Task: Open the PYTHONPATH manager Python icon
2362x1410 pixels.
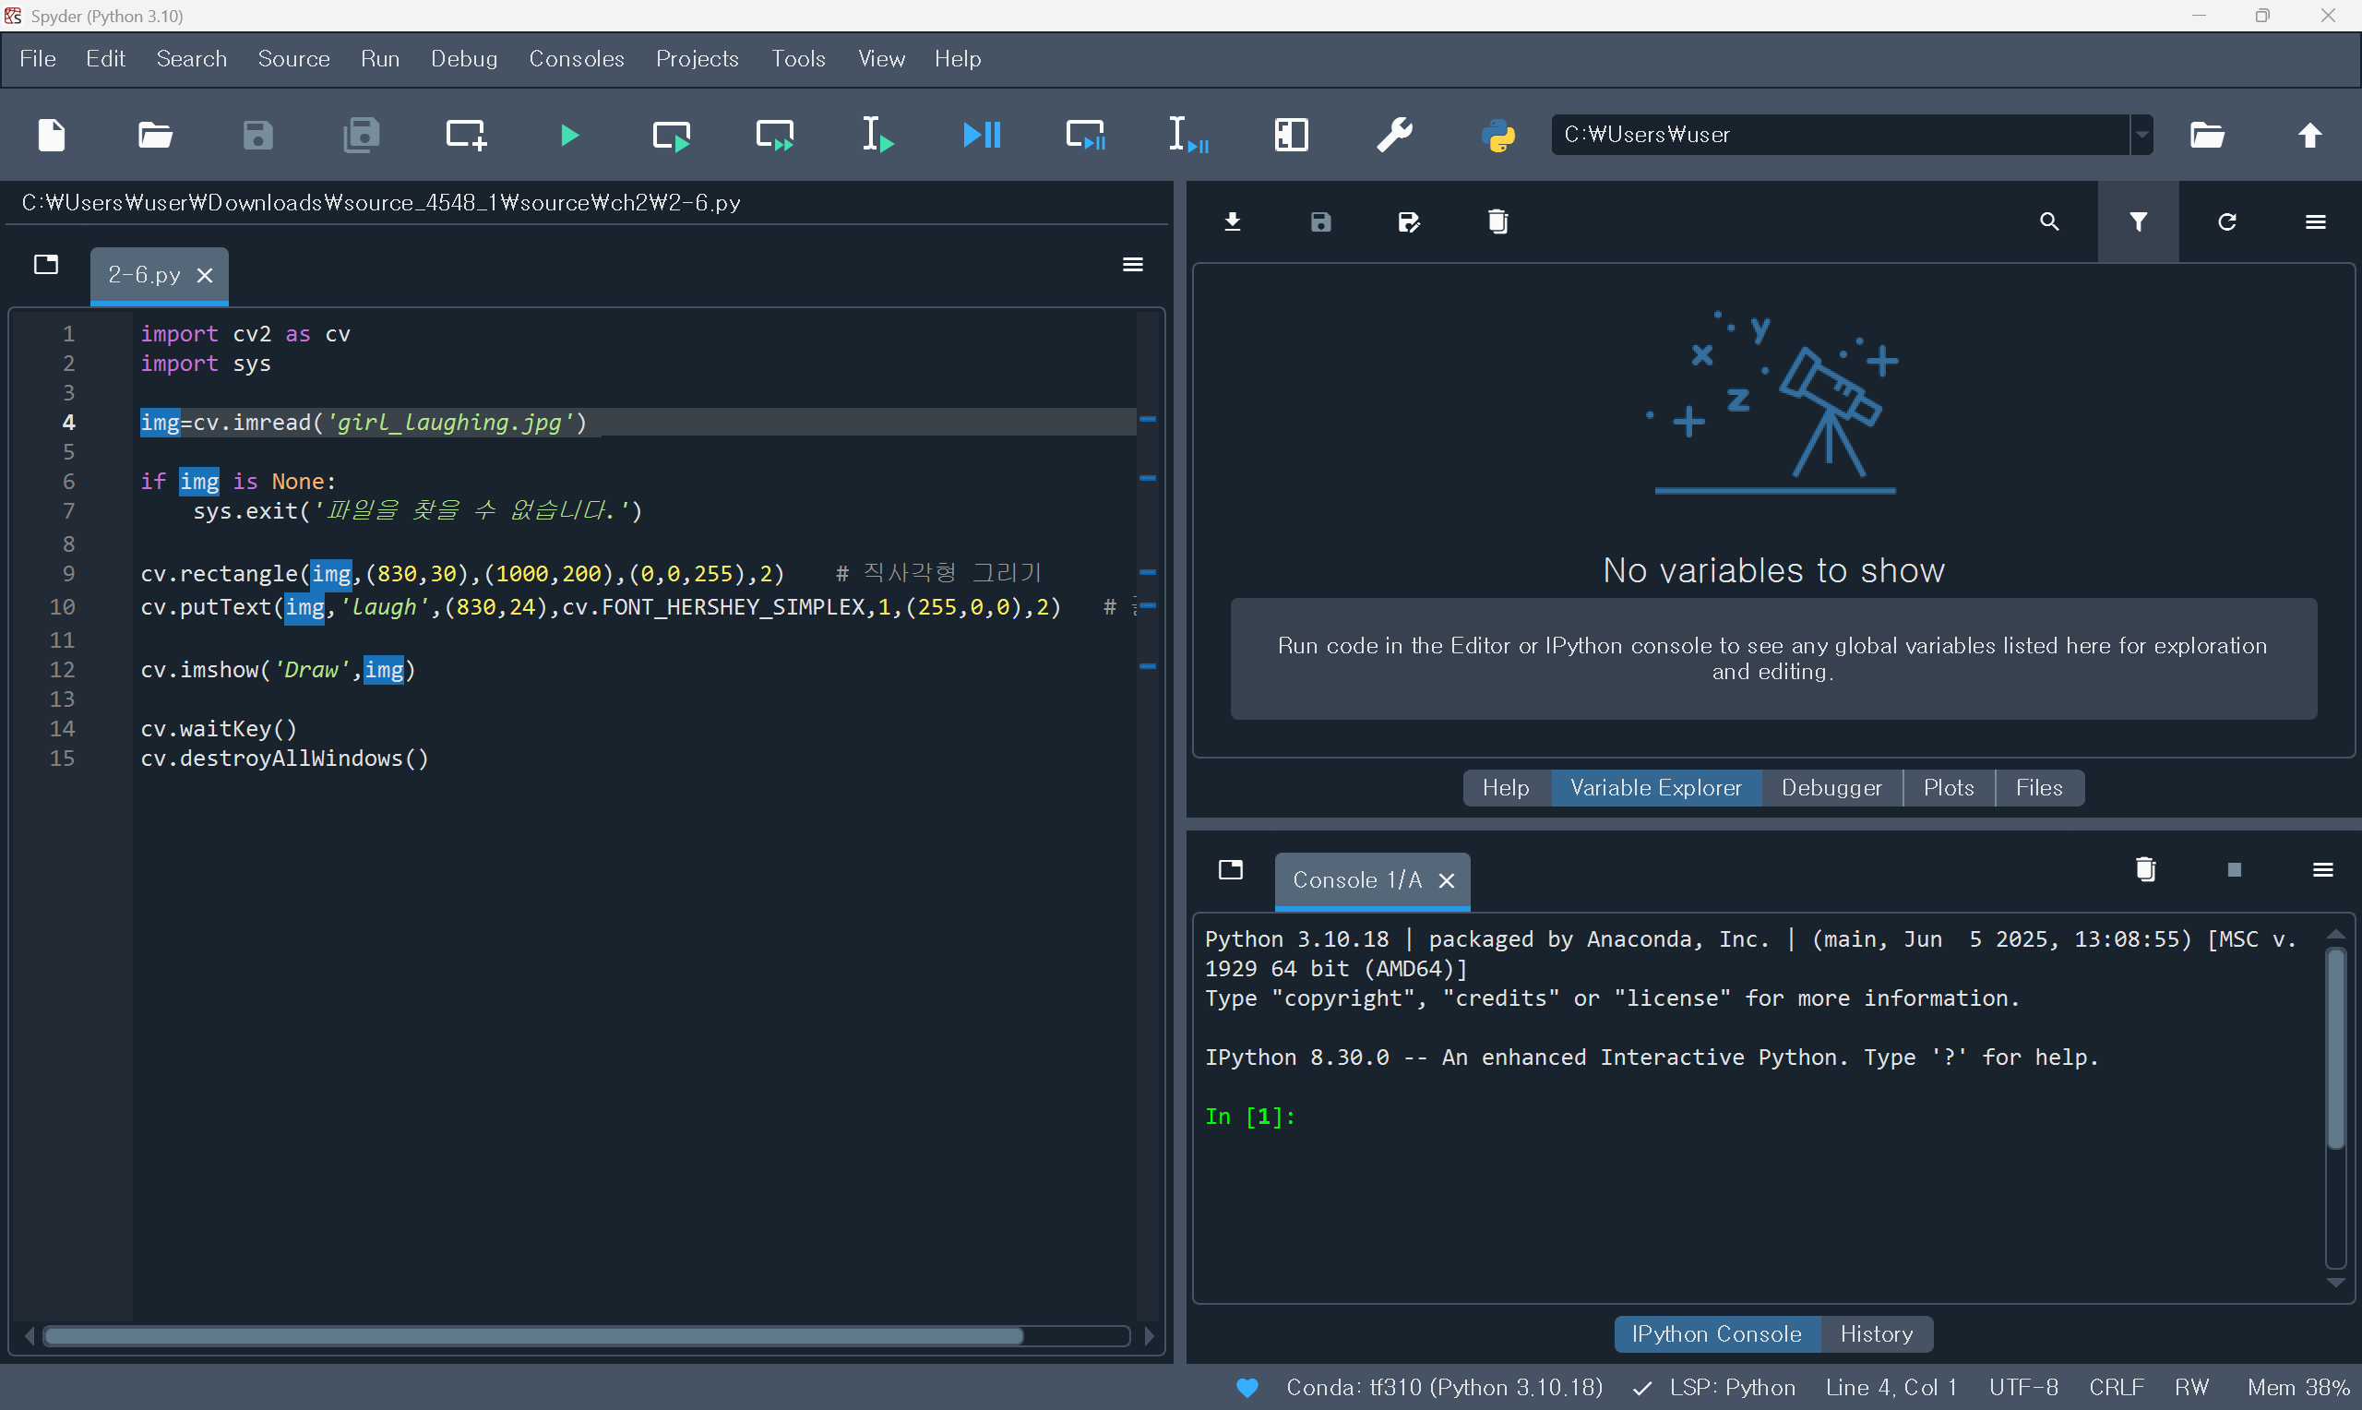Action: point(1497,136)
